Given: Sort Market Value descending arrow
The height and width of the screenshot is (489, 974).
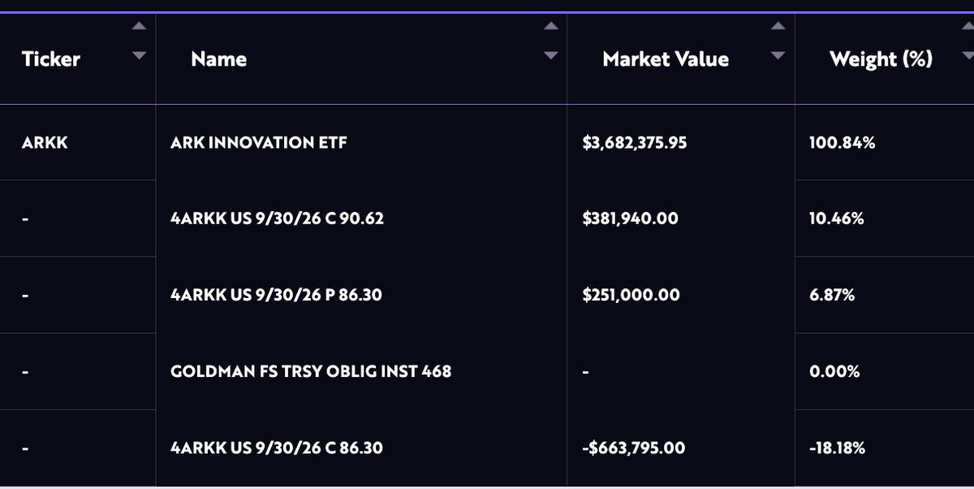Looking at the screenshot, I should click(x=778, y=55).
